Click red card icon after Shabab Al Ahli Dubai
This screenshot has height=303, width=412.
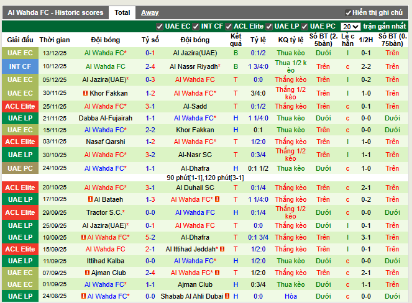coord(227,296)
